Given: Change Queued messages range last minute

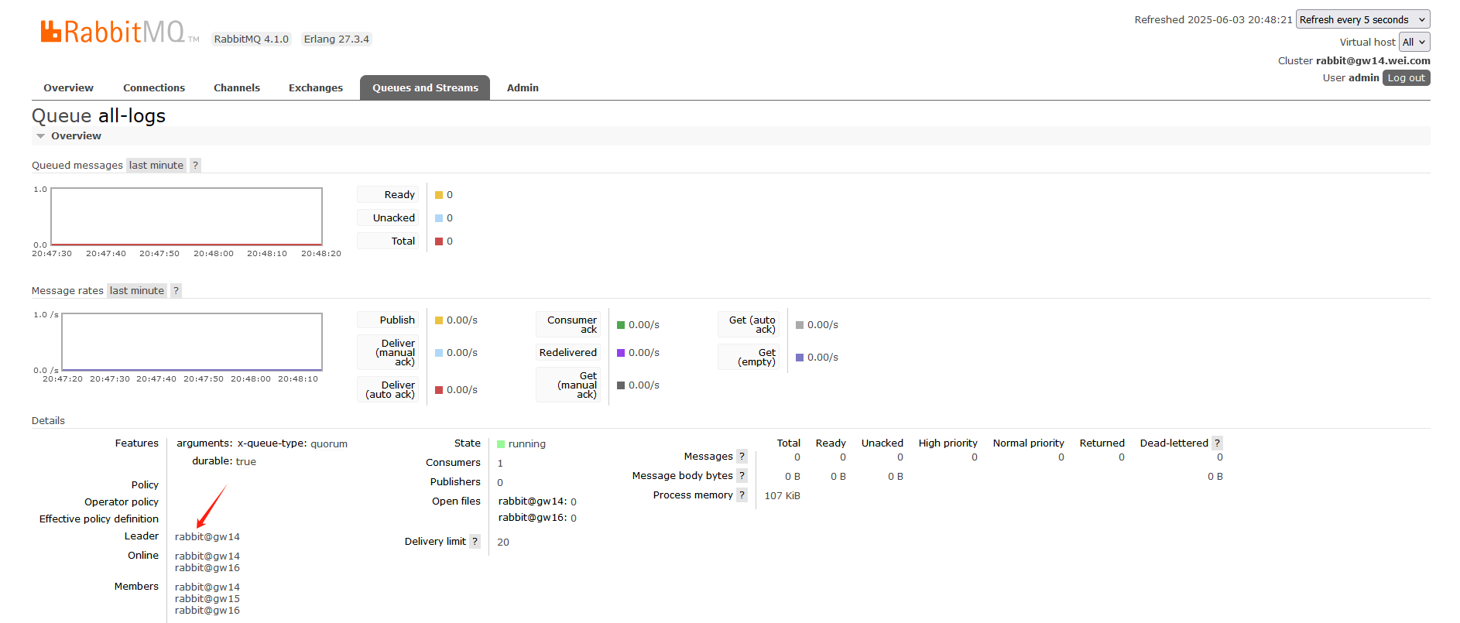Looking at the screenshot, I should [x=156, y=165].
